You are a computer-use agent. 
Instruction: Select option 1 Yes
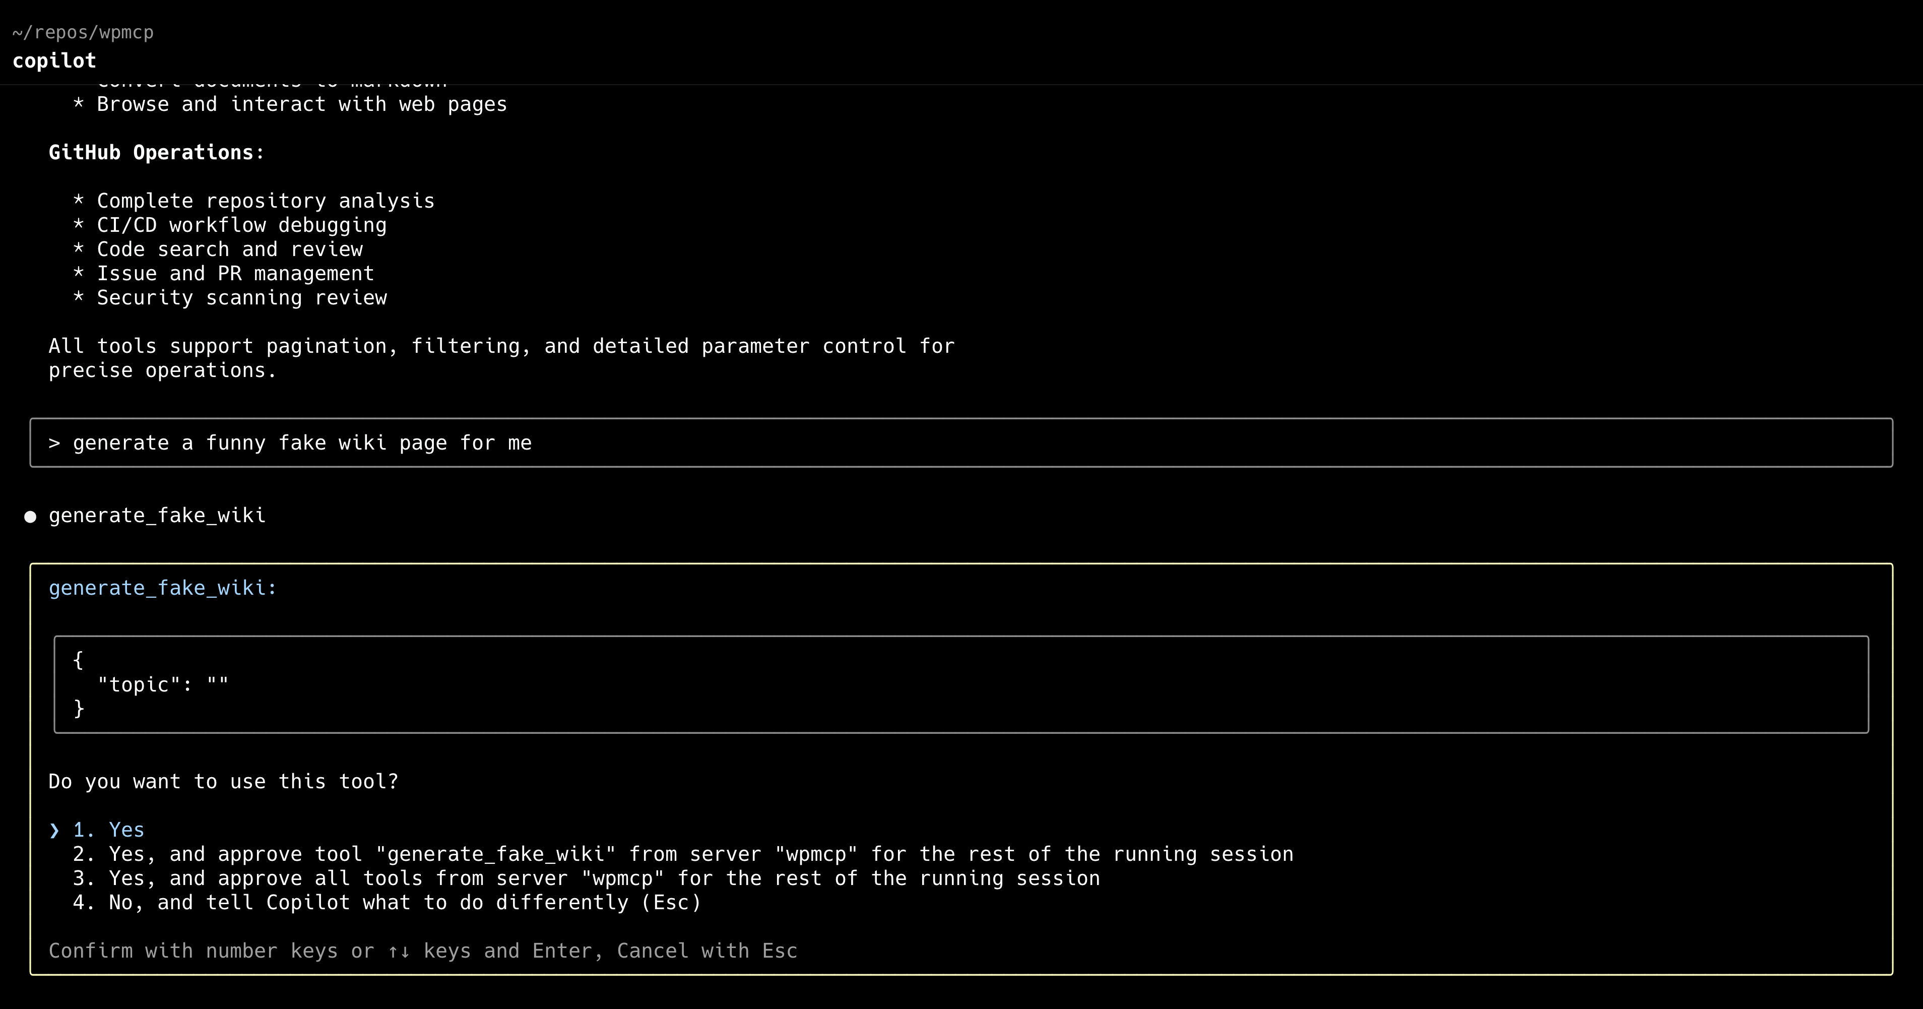(107, 829)
